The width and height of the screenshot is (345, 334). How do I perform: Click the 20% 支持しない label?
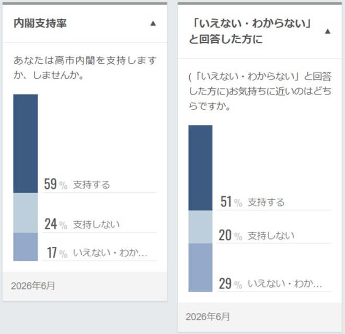click(256, 235)
